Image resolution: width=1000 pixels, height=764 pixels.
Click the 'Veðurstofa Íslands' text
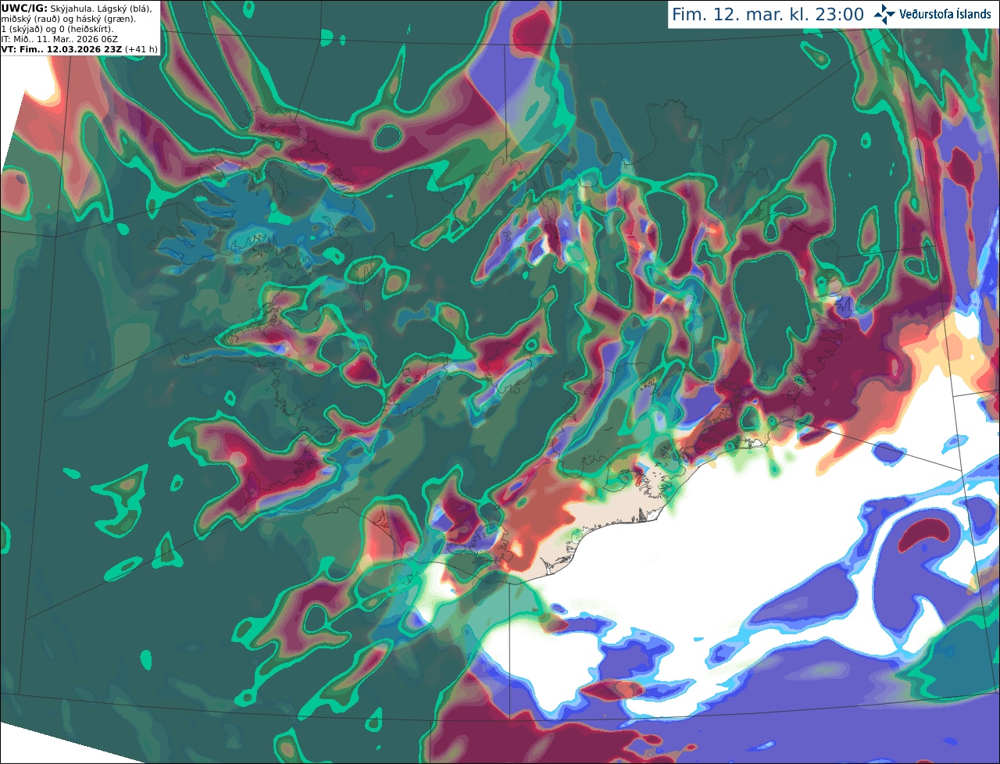click(x=945, y=14)
